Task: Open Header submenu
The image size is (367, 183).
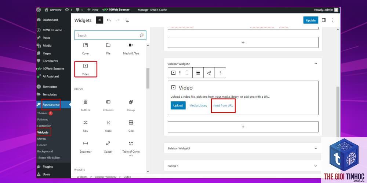Action: [x=42, y=145]
